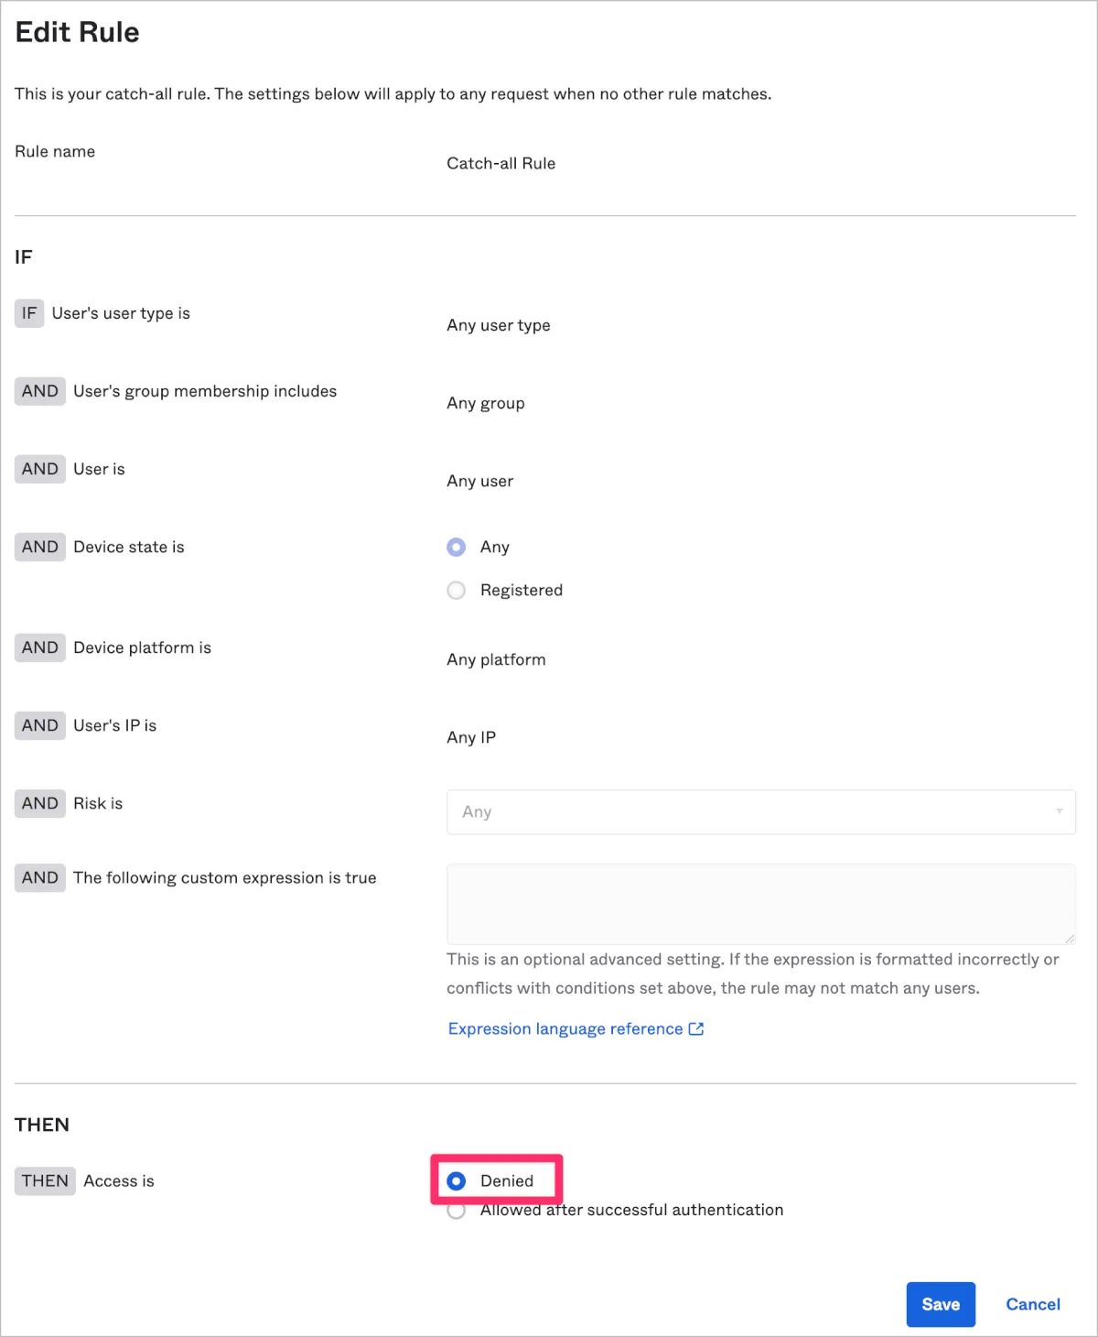
Task: Click the Any user type value
Action: (x=499, y=325)
